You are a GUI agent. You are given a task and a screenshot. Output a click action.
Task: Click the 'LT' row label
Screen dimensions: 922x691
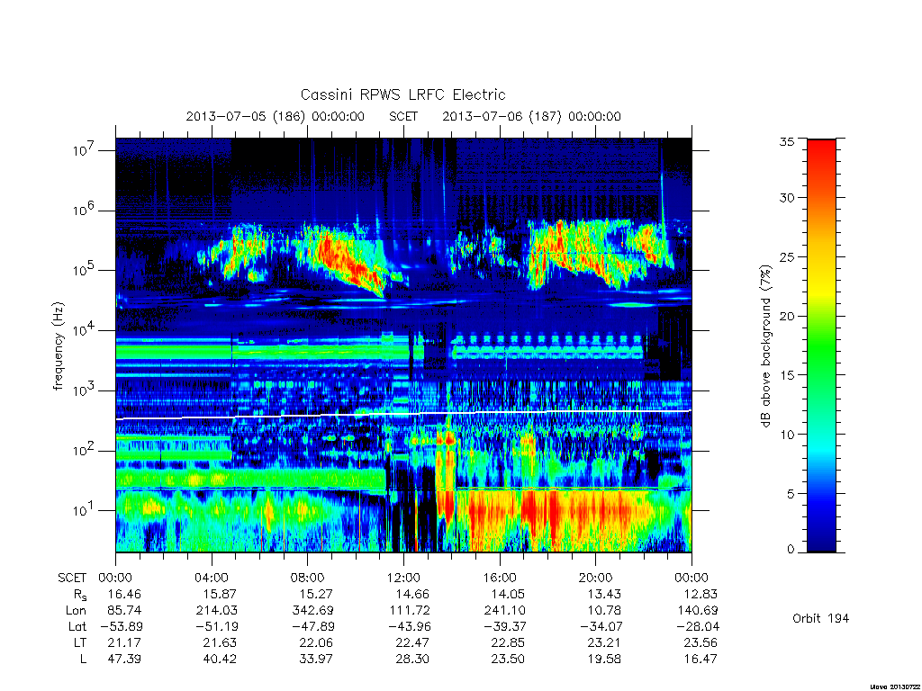pyautogui.click(x=80, y=642)
